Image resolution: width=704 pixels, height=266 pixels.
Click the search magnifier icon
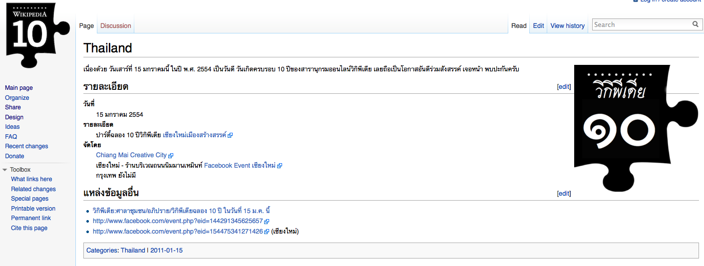[x=695, y=24]
